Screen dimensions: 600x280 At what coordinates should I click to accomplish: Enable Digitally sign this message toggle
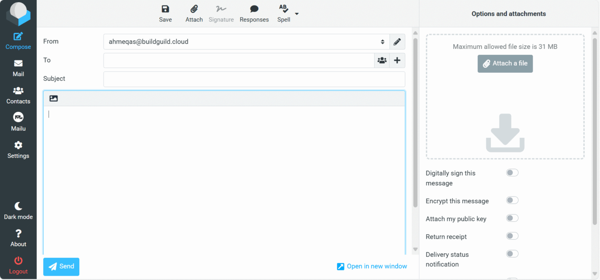pyautogui.click(x=512, y=173)
